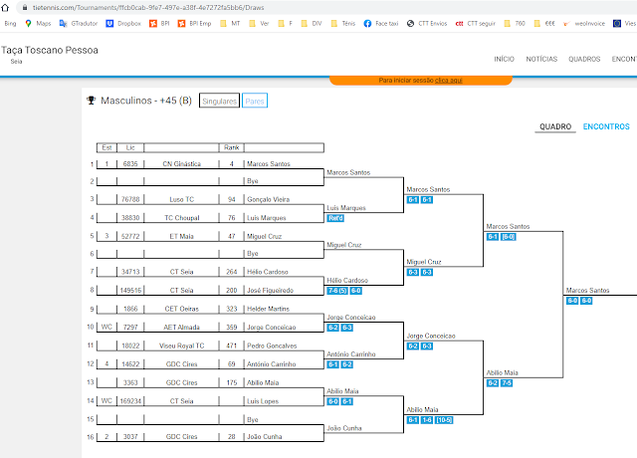637x458 pixels.
Task: Click the Rank column header
Action: click(232, 147)
